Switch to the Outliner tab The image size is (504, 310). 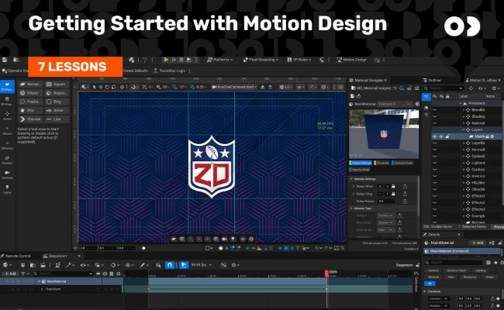tap(432, 80)
